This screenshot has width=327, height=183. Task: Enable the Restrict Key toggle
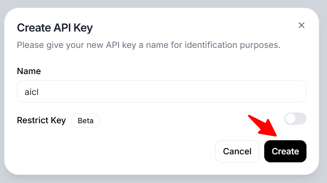(295, 119)
